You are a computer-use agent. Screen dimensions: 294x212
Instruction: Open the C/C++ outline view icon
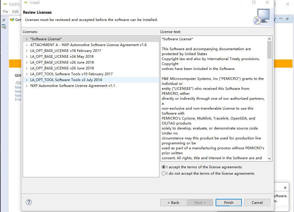[4, 26]
